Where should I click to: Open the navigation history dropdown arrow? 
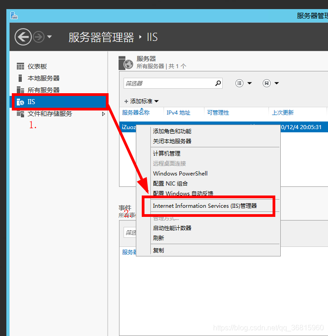(50, 37)
